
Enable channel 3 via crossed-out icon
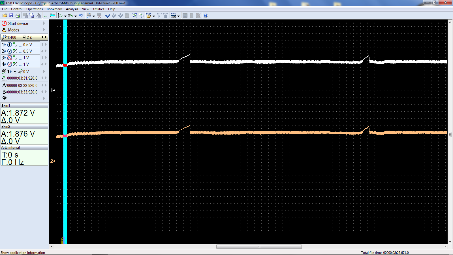10,58
